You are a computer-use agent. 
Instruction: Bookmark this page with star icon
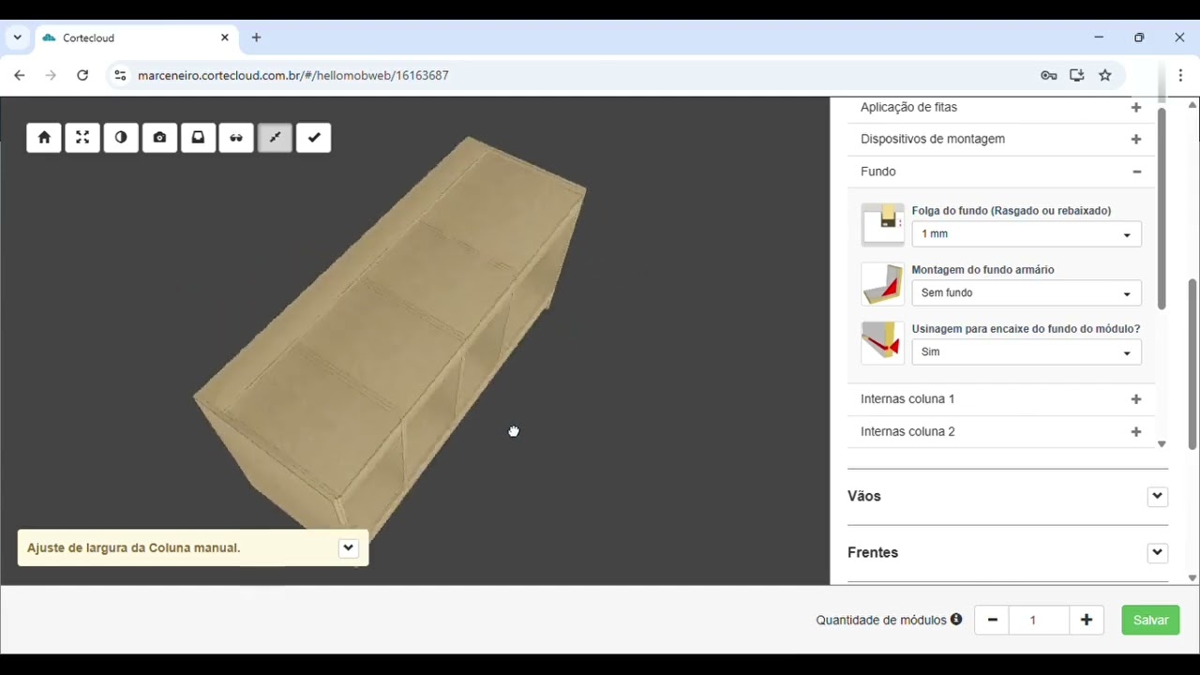(1105, 76)
